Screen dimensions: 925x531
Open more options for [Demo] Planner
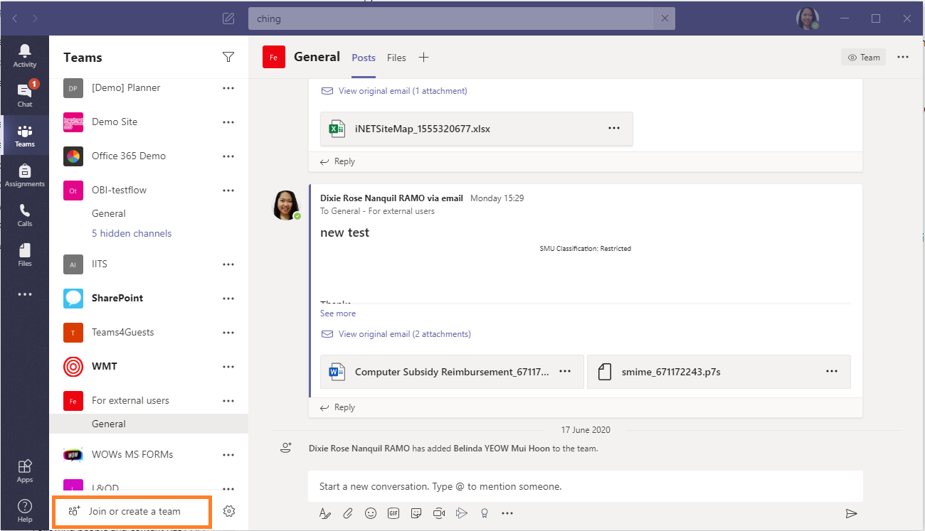[228, 88]
